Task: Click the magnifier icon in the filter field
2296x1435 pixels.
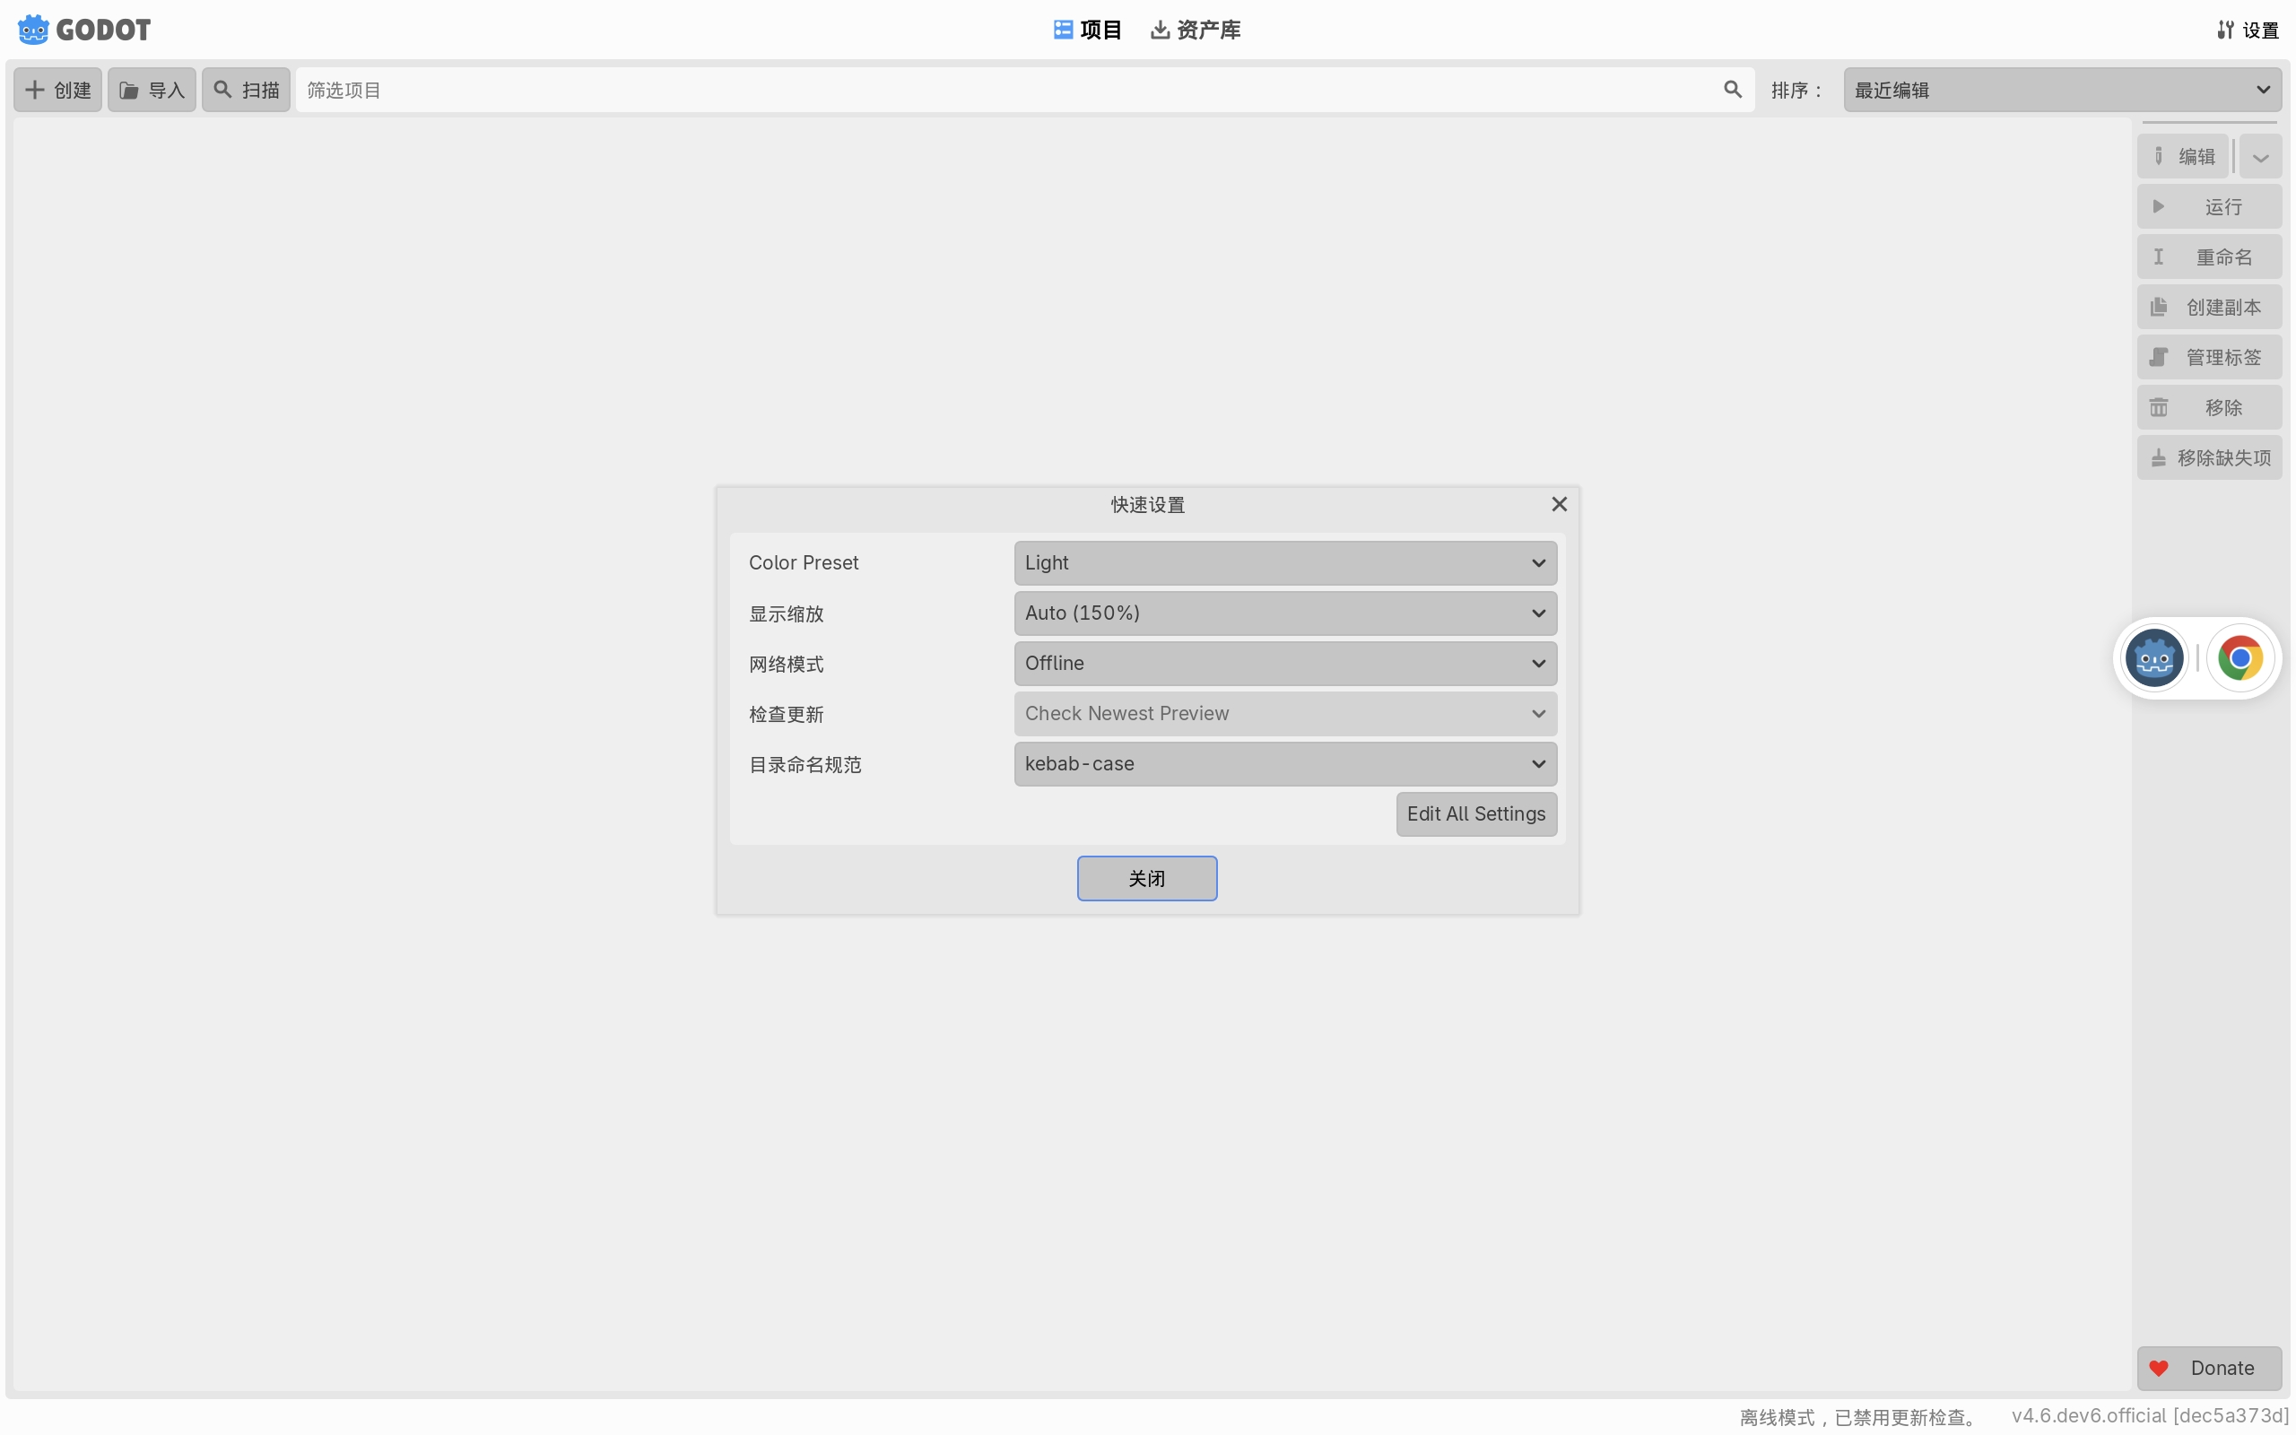Action: coord(1732,89)
